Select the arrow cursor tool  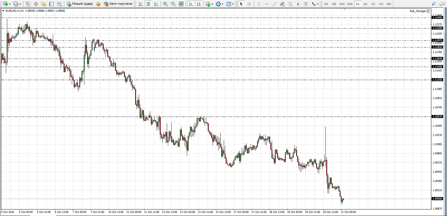point(241,4)
